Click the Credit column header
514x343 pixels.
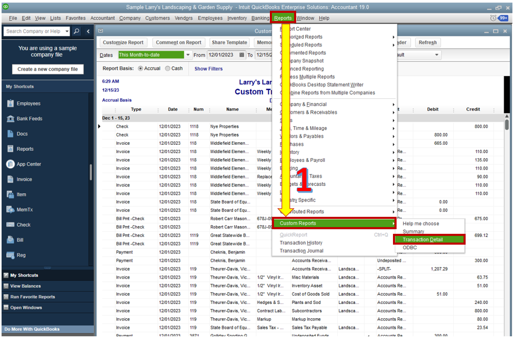pyautogui.click(x=473, y=109)
